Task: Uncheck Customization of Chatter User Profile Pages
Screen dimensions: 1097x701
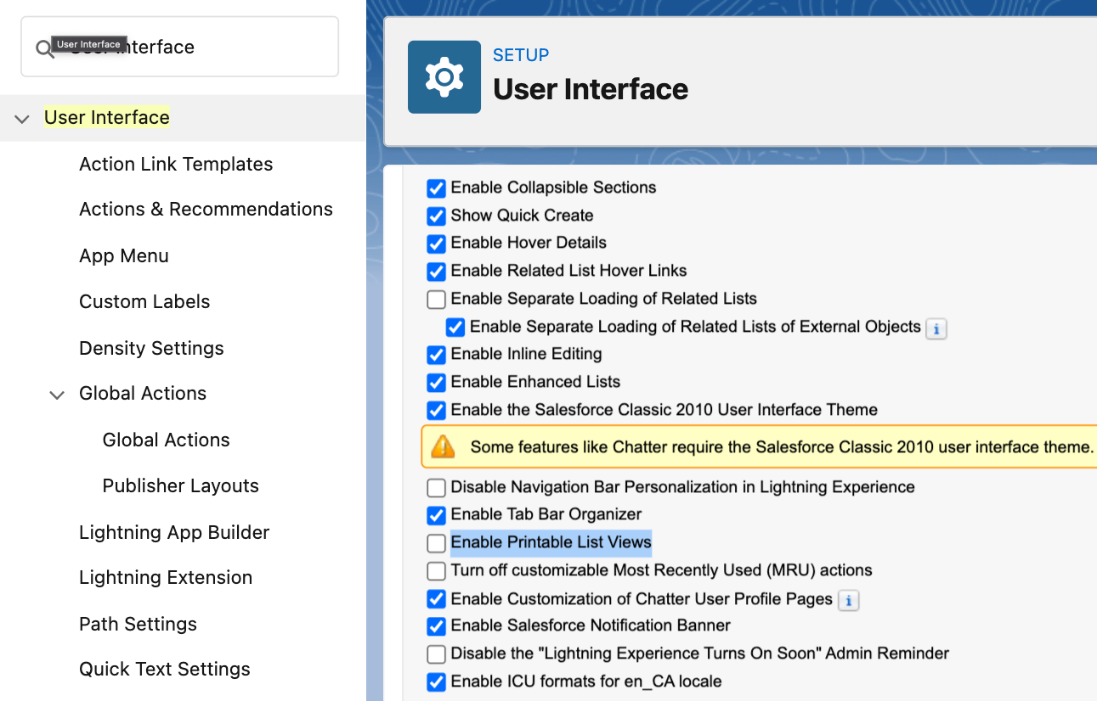Action: point(436,600)
